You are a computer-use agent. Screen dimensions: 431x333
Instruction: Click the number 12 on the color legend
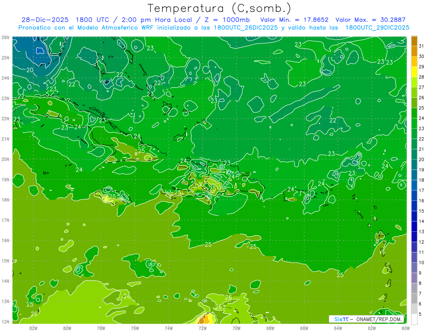(x=422, y=242)
